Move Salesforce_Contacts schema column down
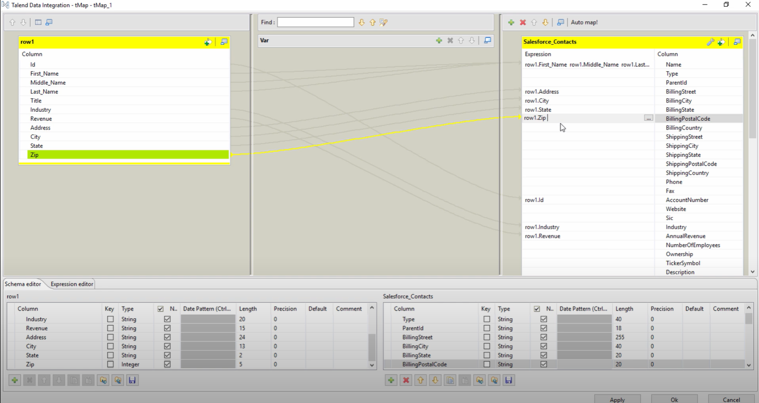 pos(435,380)
